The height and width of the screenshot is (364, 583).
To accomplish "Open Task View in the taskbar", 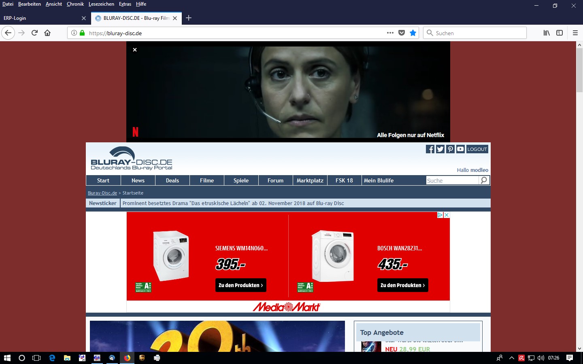I will coord(36,358).
